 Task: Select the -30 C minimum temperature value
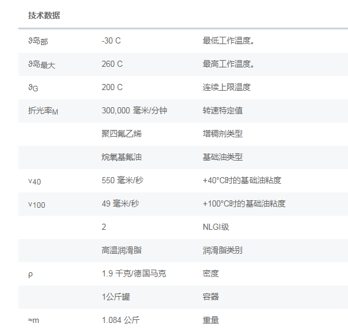click(x=111, y=41)
